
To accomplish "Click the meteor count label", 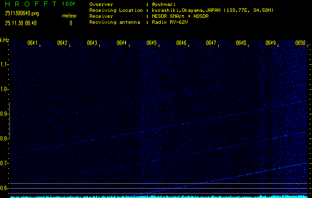I will pyautogui.click(x=69, y=16).
